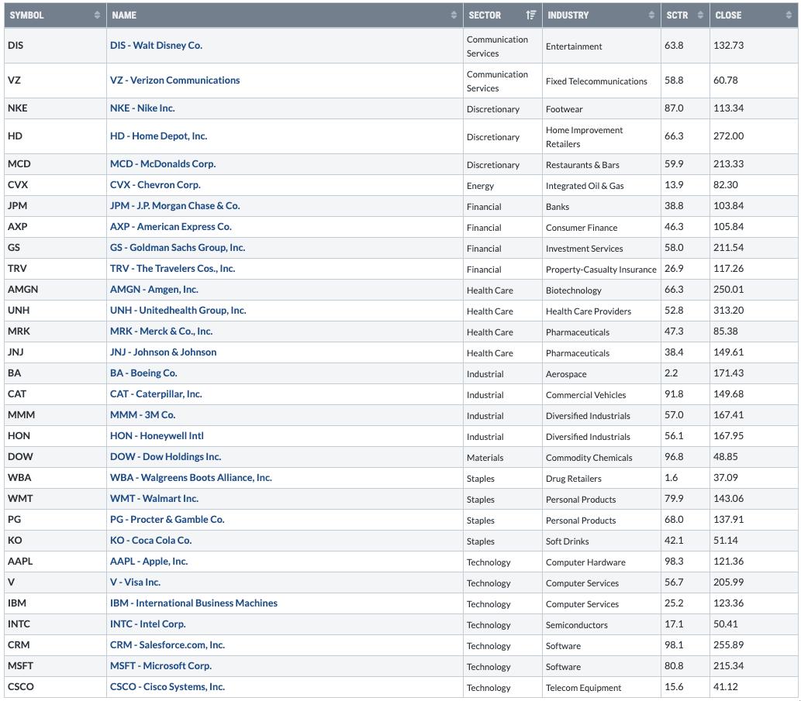Open the DIS - Walt Disney Co. link

[x=156, y=46]
